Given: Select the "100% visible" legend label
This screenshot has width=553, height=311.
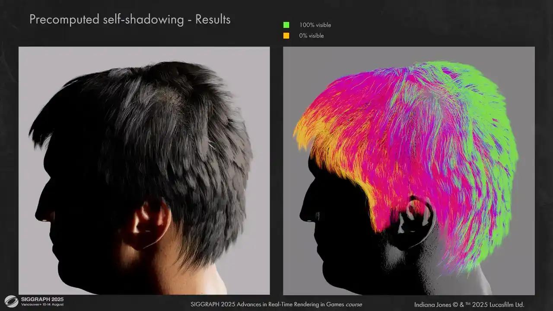Looking at the screenshot, I should tap(315, 25).
